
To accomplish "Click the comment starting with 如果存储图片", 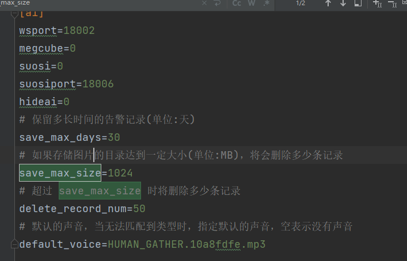I will (x=181, y=155).
